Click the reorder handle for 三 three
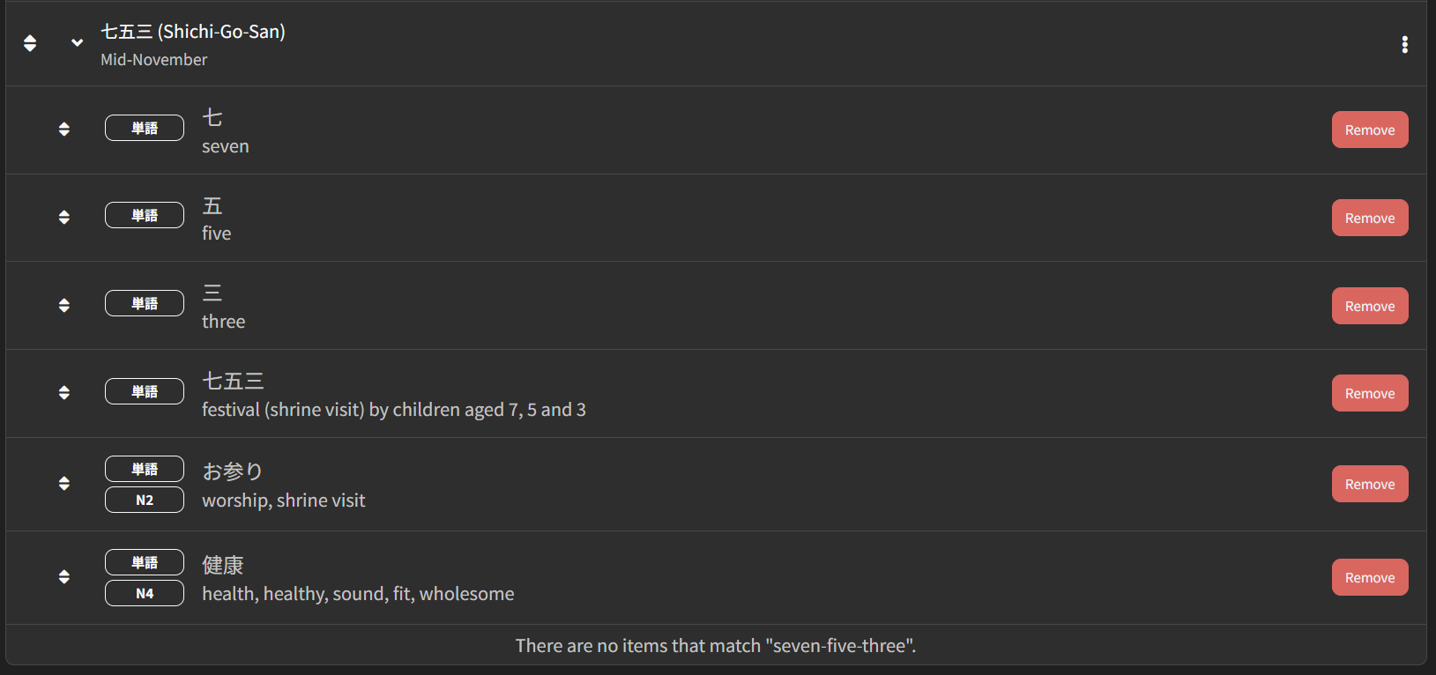The width and height of the screenshot is (1436, 675). 64,305
